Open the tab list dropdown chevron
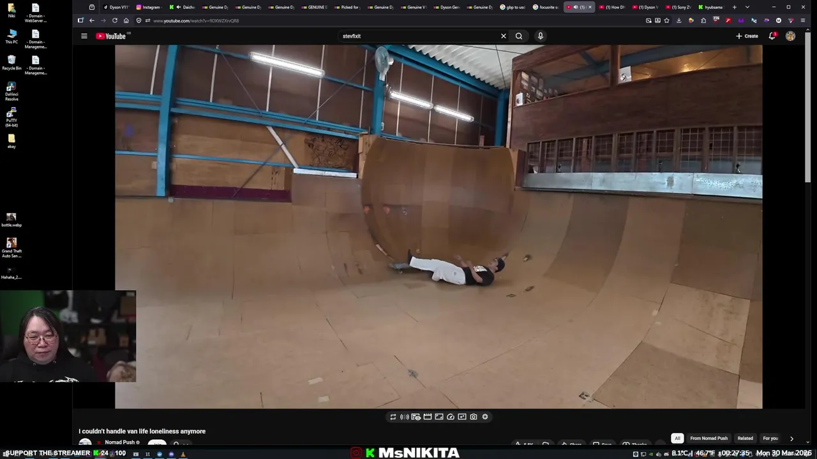The width and height of the screenshot is (817, 459). (747, 7)
